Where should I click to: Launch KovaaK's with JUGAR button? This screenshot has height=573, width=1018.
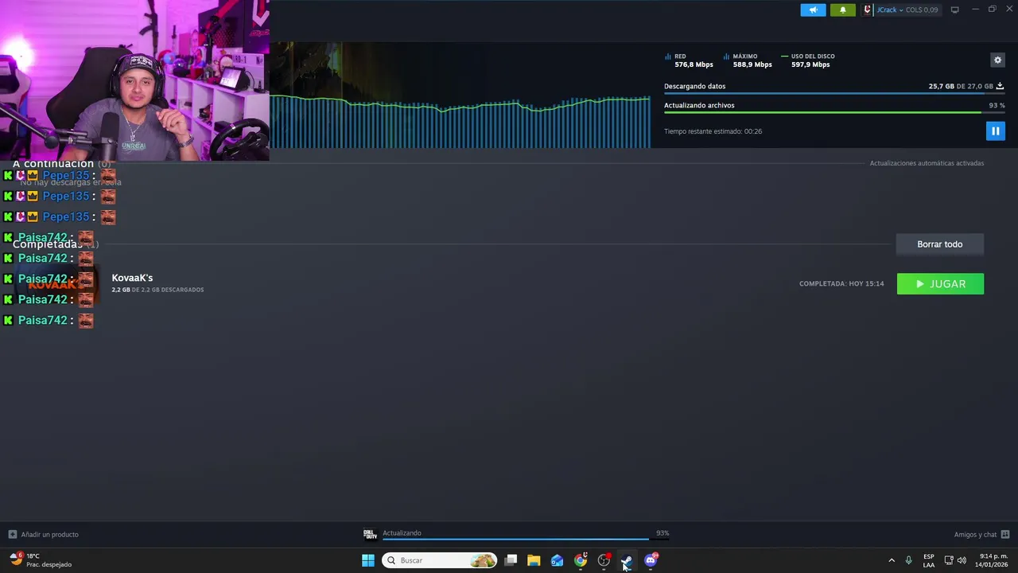click(940, 284)
